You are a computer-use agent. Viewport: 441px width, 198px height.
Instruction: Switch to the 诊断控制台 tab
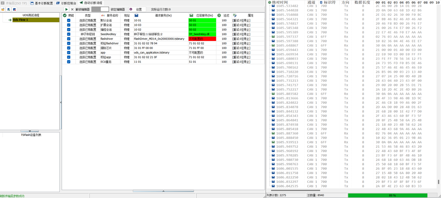[x=66, y=3]
